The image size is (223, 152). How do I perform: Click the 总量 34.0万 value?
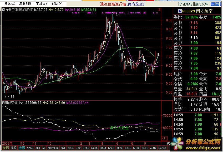192,89
